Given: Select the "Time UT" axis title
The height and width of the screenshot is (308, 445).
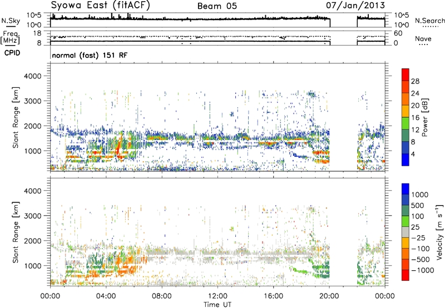Looking at the screenshot, I should (x=217, y=305).
